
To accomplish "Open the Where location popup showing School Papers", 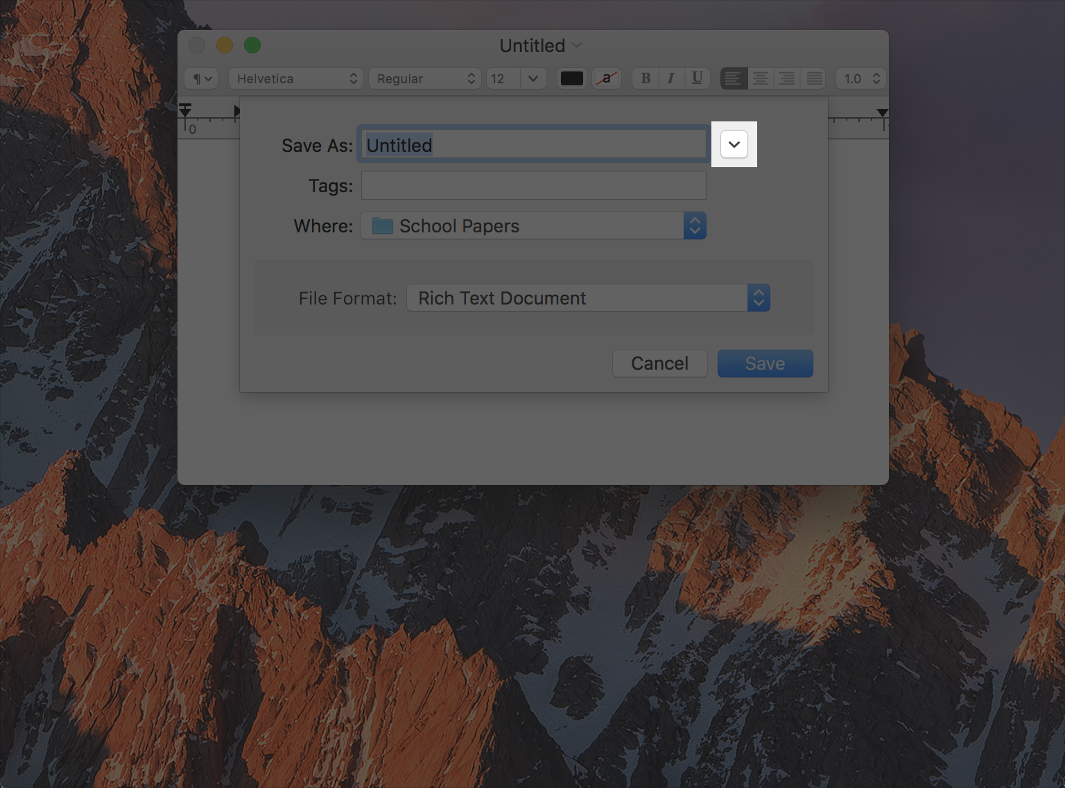I will coord(533,225).
